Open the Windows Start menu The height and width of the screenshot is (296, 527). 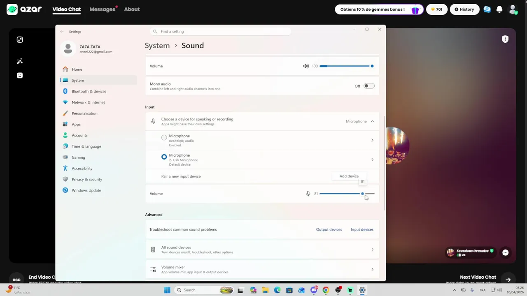(x=167, y=290)
